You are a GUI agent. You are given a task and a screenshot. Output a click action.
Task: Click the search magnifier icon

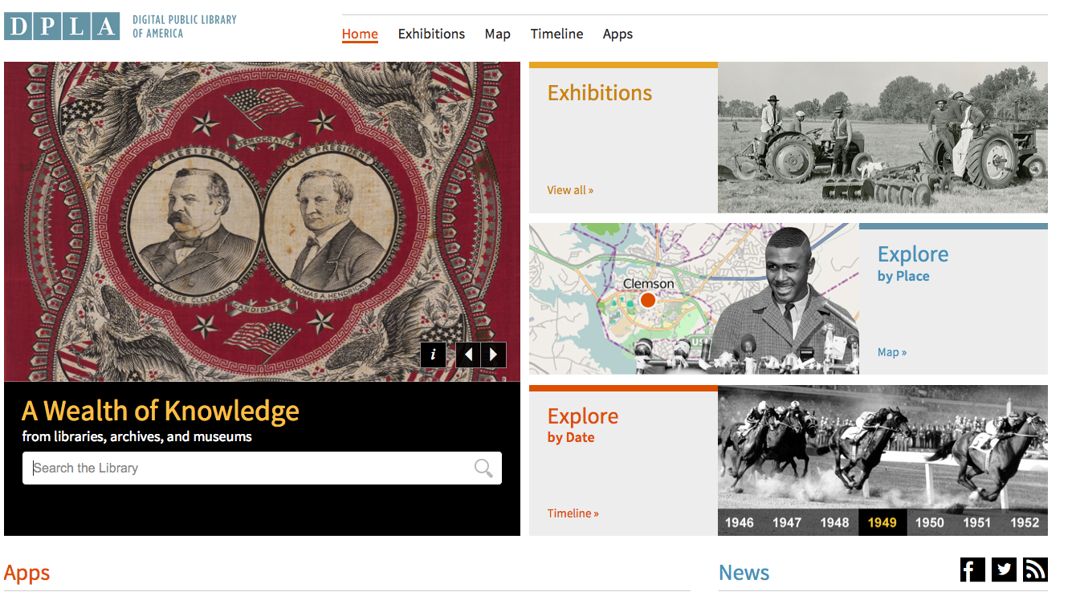[x=483, y=468]
